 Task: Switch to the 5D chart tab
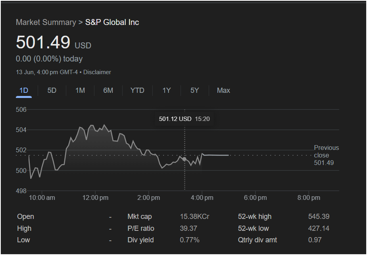pos(52,90)
